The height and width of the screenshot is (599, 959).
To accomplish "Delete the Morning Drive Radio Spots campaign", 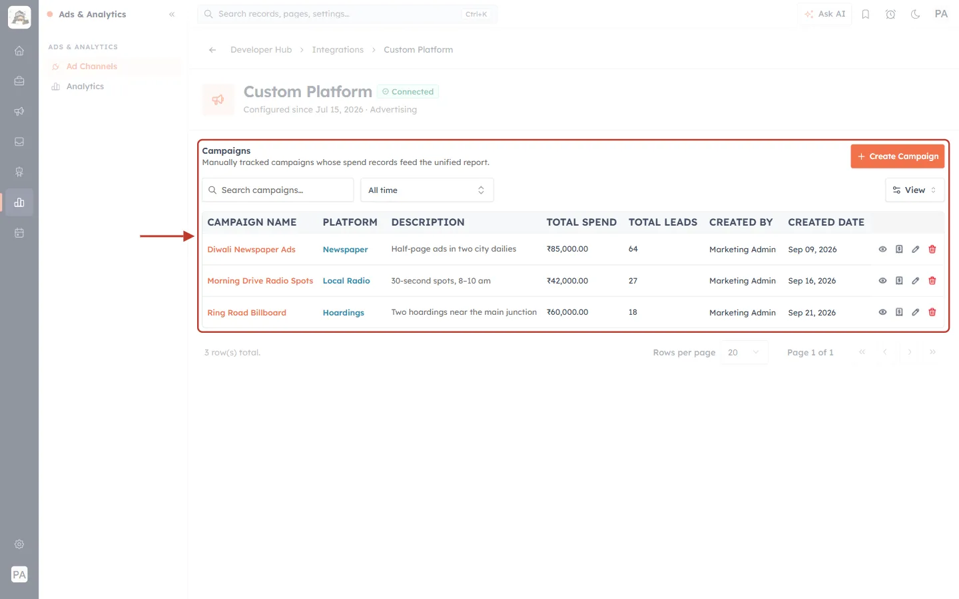I will click(x=932, y=281).
